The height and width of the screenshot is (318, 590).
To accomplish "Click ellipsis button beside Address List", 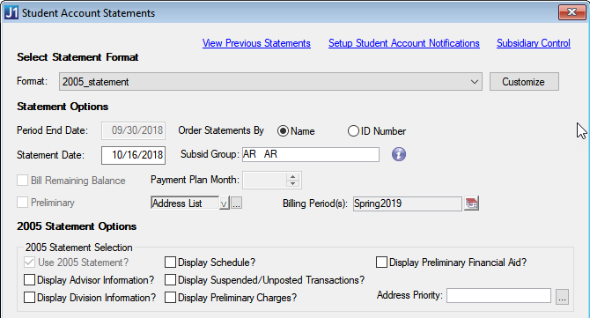I will [x=236, y=203].
